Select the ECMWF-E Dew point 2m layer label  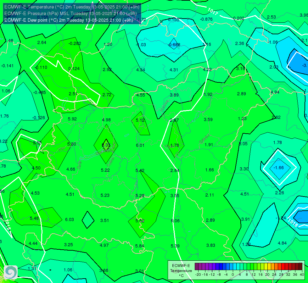click(69, 20)
